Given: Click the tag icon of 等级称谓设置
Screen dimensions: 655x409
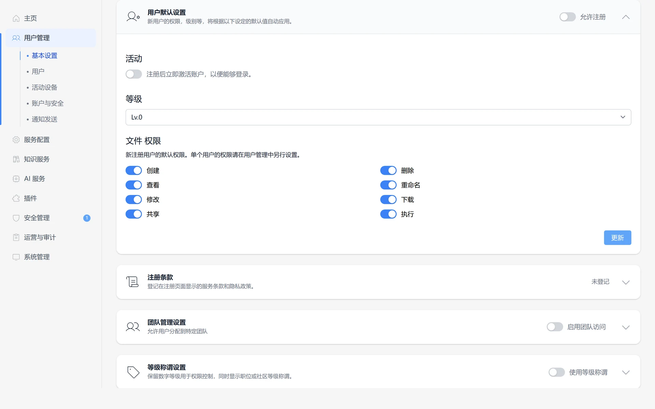Looking at the screenshot, I should [x=133, y=372].
